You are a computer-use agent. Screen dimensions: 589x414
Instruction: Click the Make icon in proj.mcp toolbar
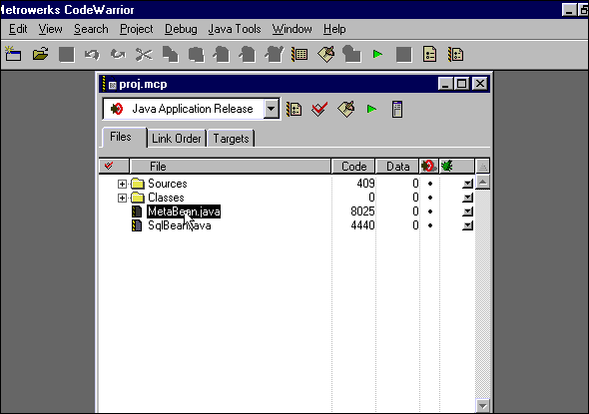pyautogui.click(x=346, y=109)
